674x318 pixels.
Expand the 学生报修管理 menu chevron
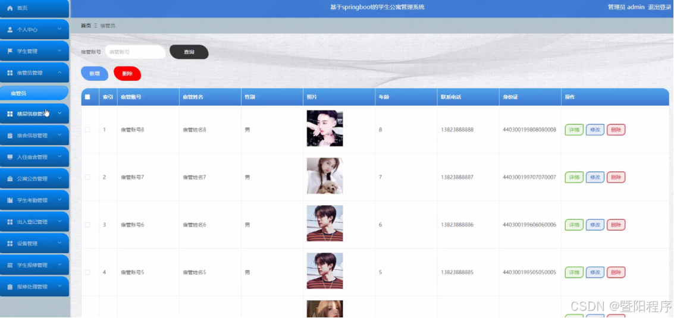(59, 265)
